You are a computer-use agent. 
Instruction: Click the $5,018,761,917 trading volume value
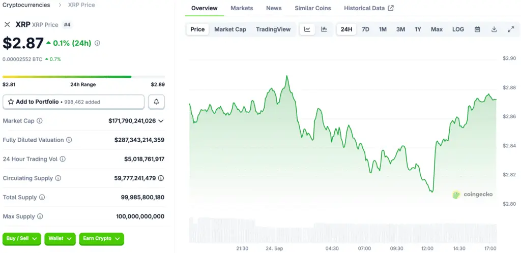click(144, 159)
